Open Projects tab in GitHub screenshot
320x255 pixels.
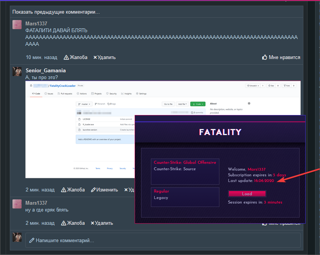pos(96,93)
